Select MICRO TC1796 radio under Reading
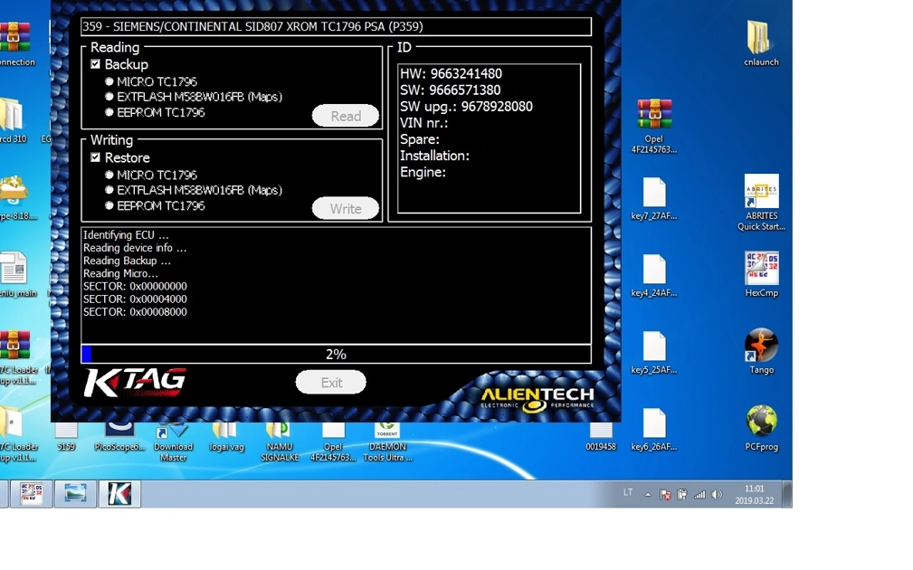The height and width of the screenshot is (570, 913). click(109, 81)
